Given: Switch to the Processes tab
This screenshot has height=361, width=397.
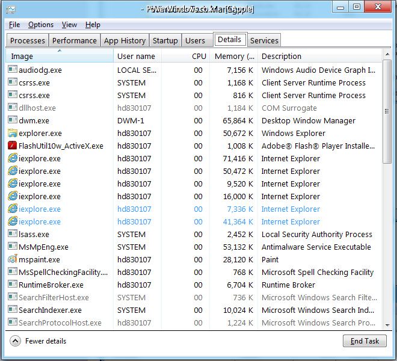Looking at the screenshot, I should 27,40.
